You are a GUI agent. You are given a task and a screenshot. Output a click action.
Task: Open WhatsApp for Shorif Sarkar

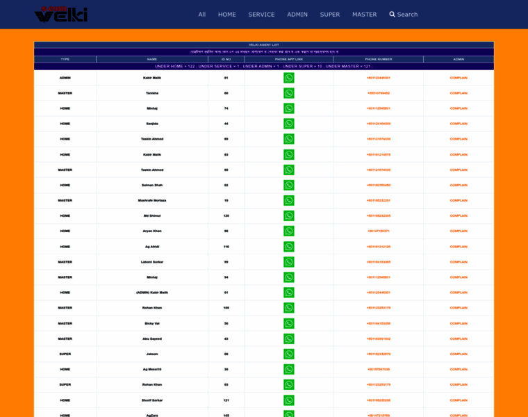(288, 400)
